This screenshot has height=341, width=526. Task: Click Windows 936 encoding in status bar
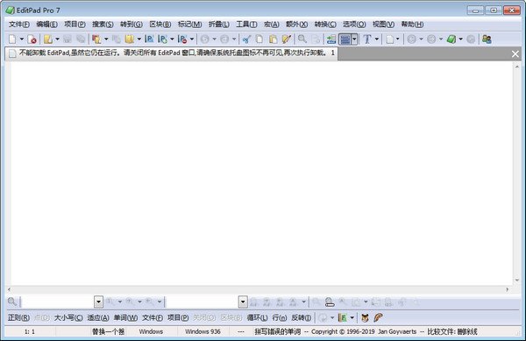[x=203, y=331]
